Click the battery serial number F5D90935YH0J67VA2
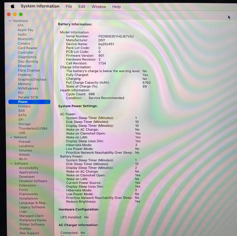The width and height of the screenshot is (237, 236). (x=116, y=36)
